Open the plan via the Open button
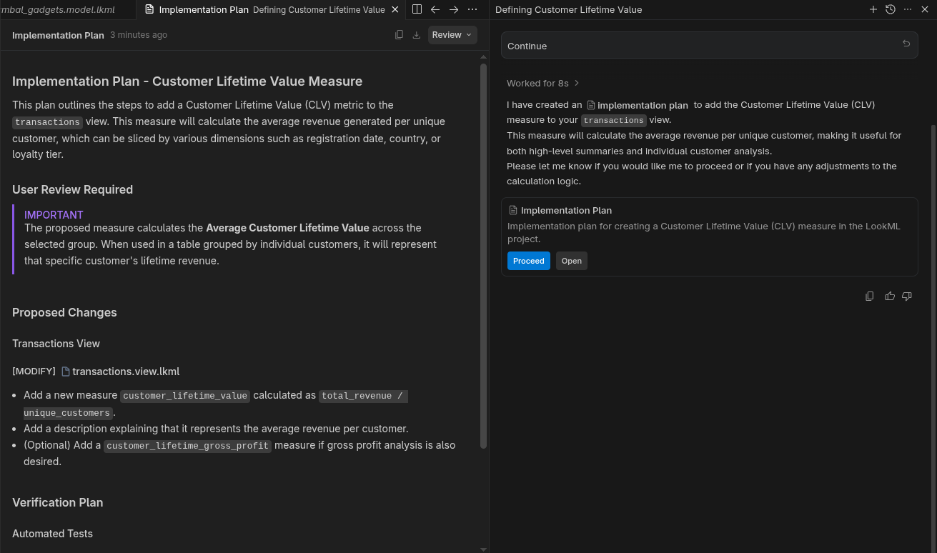Screen dimensions: 937x553 point(571,261)
